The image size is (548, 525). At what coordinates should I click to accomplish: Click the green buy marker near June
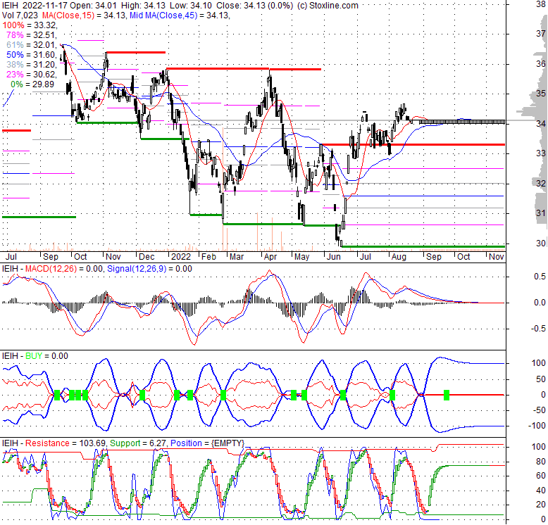coord(343,395)
